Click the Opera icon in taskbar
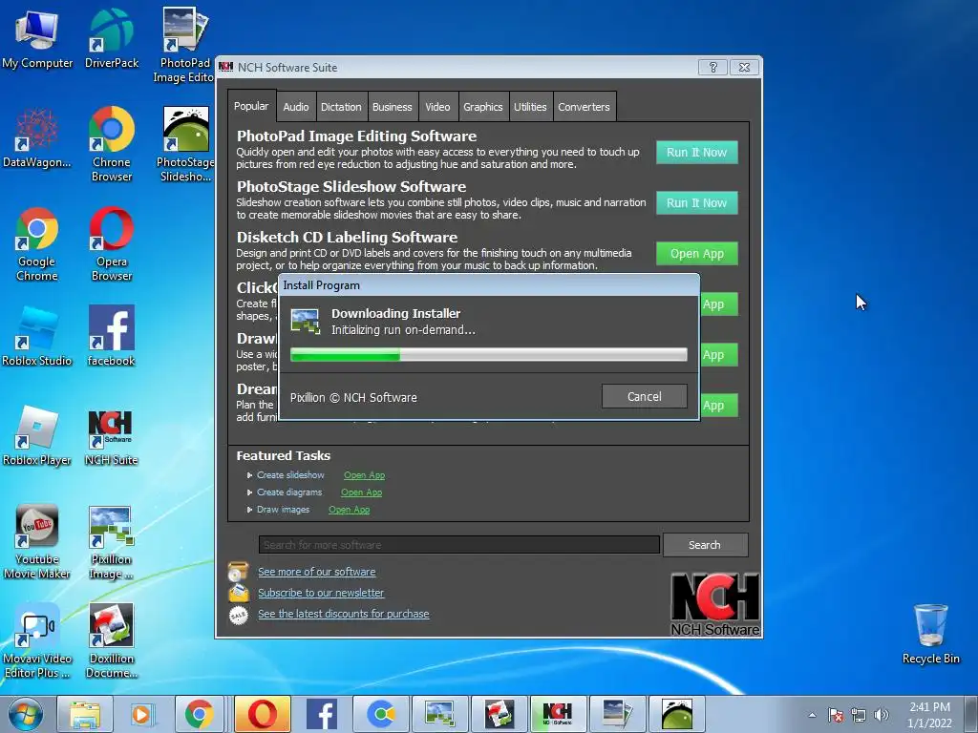The image size is (978, 733). pos(263,714)
